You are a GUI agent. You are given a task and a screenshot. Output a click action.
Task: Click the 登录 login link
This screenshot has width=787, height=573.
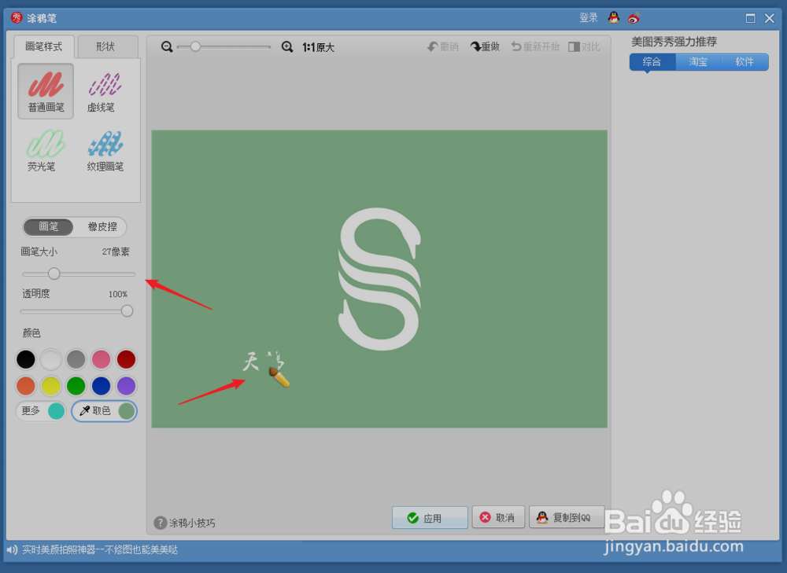click(588, 18)
